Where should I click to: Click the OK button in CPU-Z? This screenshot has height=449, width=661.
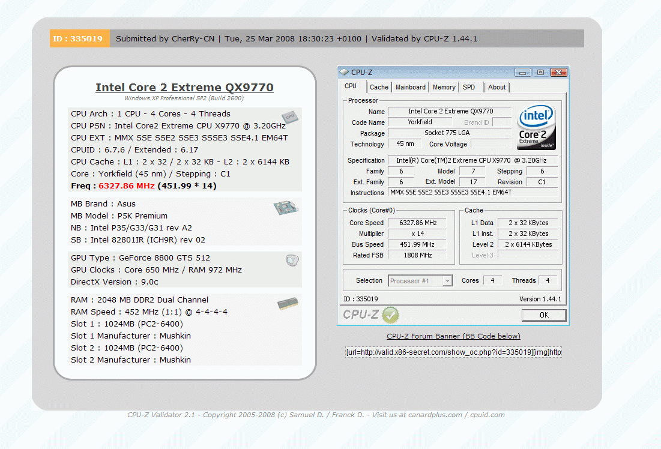544,315
